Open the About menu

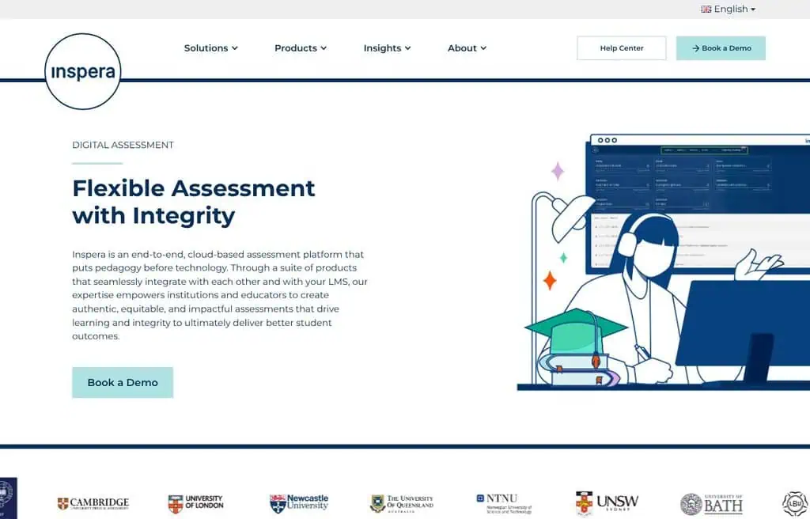467,48
